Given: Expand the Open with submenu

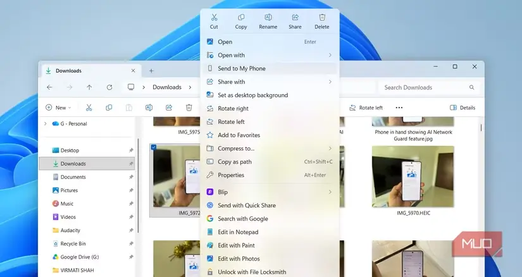Looking at the screenshot, I should tap(270, 55).
